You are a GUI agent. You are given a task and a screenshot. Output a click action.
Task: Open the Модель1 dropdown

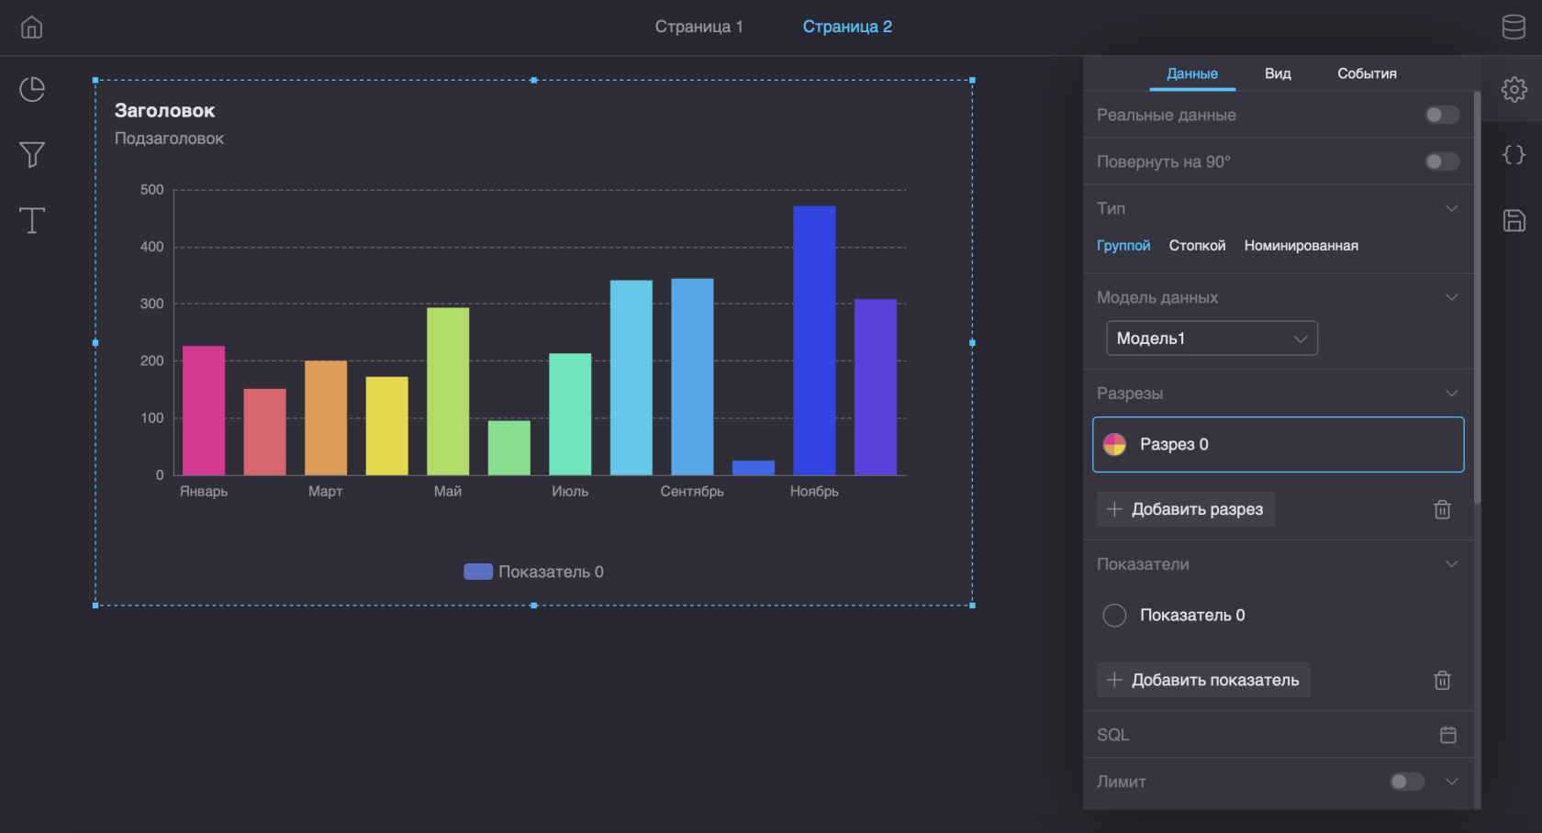tap(1212, 339)
